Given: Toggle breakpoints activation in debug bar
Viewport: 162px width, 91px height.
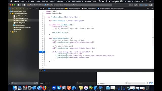Looking at the screenshot, I should [45, 70].
